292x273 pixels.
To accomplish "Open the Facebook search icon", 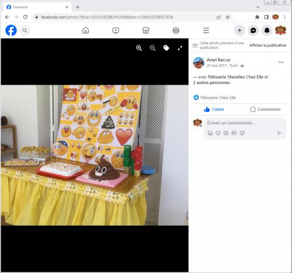I will point(25,30).
